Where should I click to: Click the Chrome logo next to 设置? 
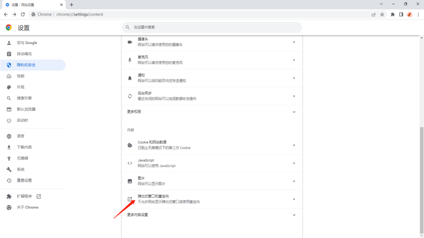coord(9,27)
